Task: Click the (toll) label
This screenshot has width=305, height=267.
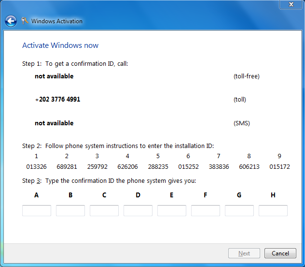Action: click(240, 100)
